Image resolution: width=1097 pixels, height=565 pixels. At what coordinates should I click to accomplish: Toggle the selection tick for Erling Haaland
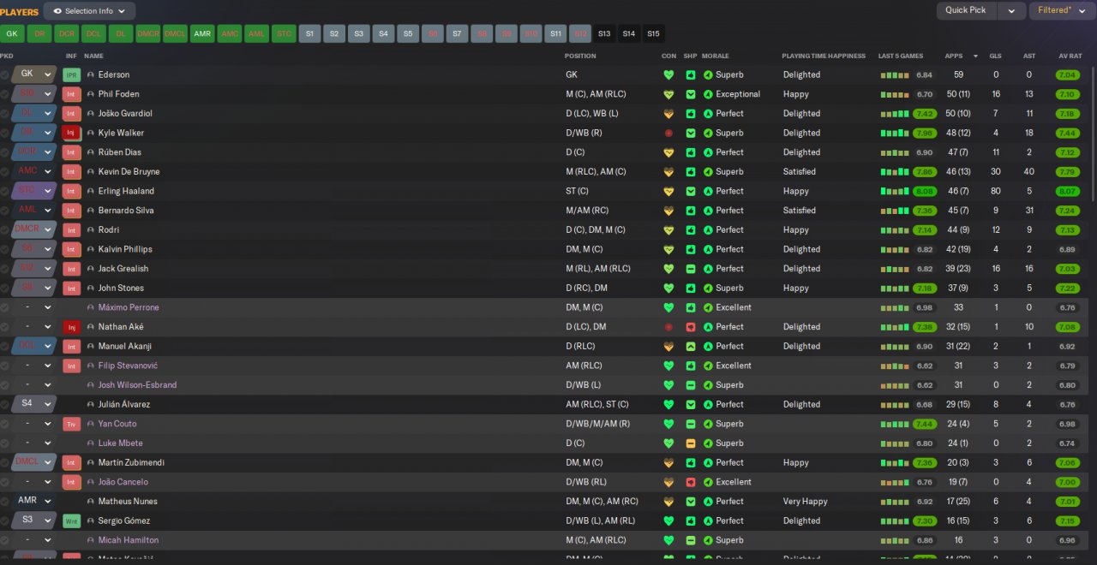pos(5,191)
